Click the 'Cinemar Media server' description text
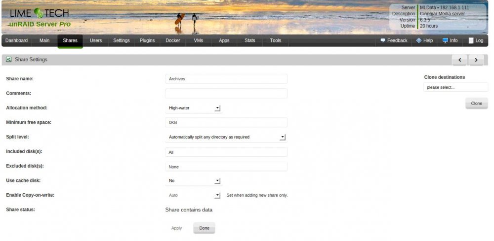Viewport: 494px width, 241px height. click(442, 14)
